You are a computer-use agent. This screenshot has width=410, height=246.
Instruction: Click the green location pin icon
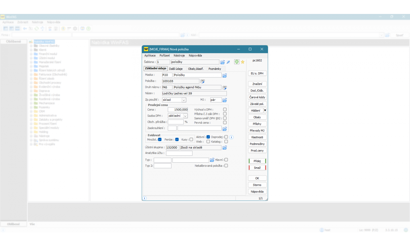[x=237, y=62]
